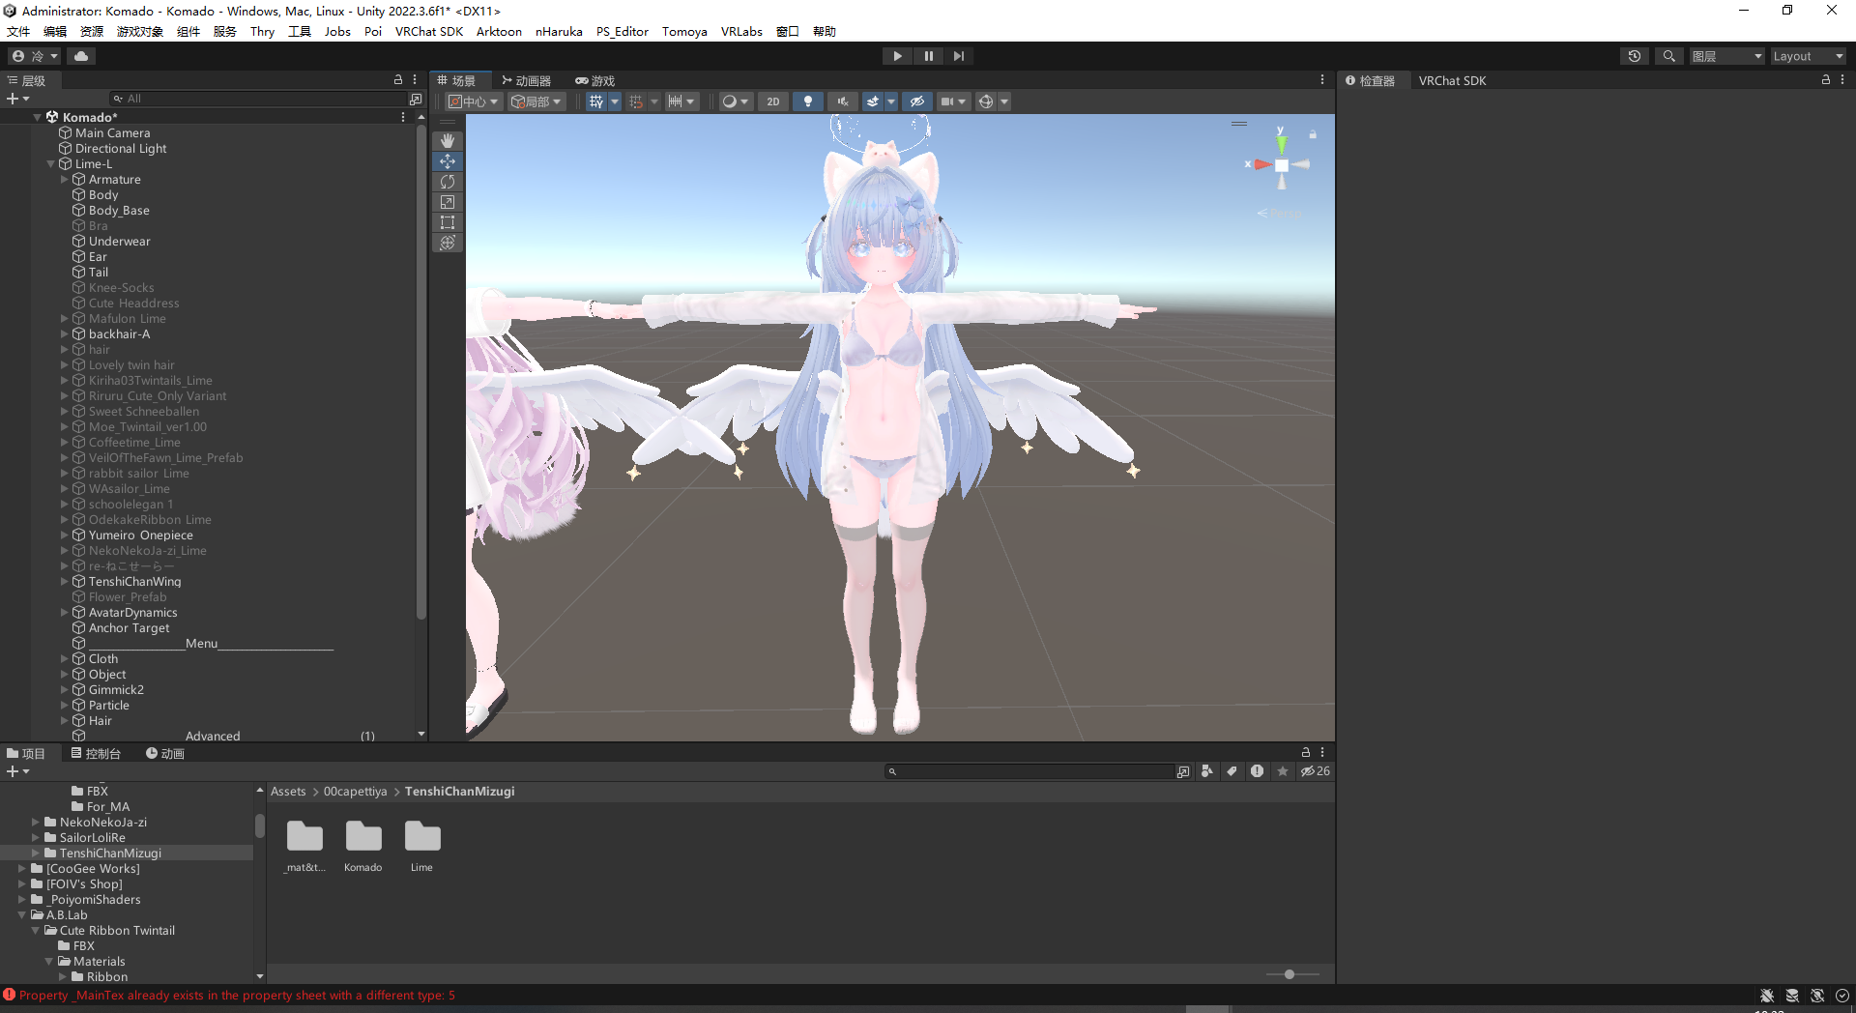Screen dimensions: 1856x1013
Task: Click the Assets breadcrumb
Action: pos(288,792)
